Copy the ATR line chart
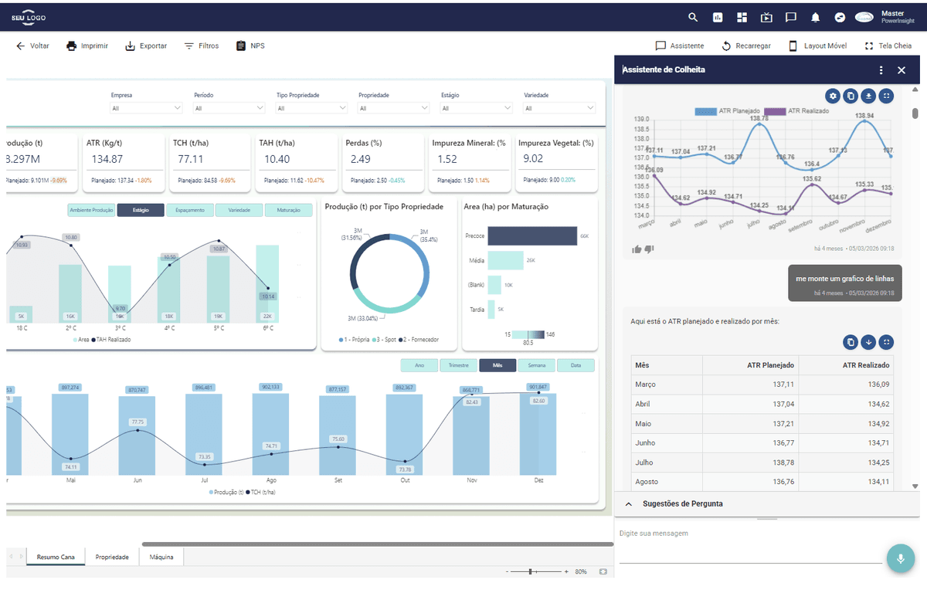The width and height of the screenshot is (927, 603). (x=851, y=96)
